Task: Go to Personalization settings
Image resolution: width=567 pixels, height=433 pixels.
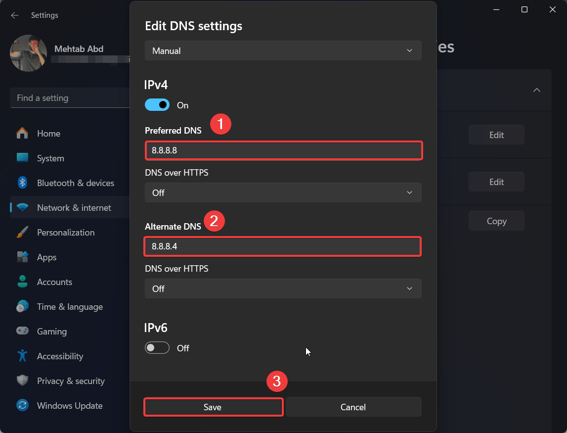Action: tap(66, 232)
